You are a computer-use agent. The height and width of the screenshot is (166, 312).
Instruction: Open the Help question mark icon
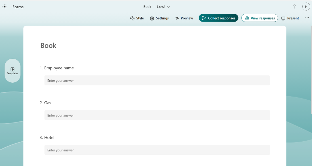[x=294, y=7]
